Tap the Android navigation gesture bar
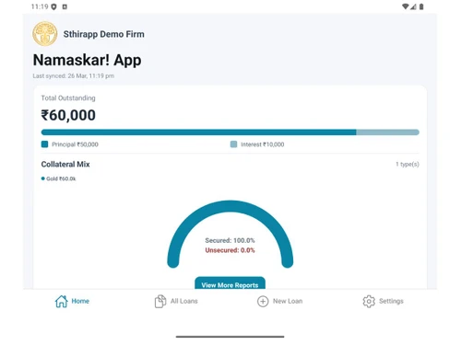This screenshot has width=461, height=345. click(x=230, y=337)
